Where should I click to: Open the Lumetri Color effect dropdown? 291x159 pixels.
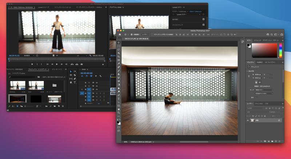click(188, 14)
